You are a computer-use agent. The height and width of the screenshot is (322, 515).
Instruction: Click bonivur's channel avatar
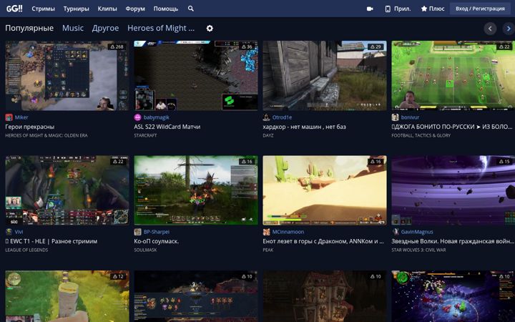(395, 117)
